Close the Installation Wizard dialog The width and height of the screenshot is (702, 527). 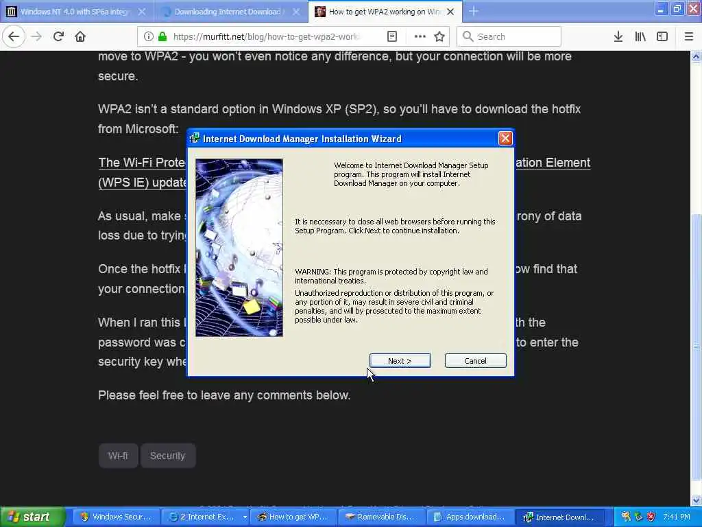tap(505, 139)
